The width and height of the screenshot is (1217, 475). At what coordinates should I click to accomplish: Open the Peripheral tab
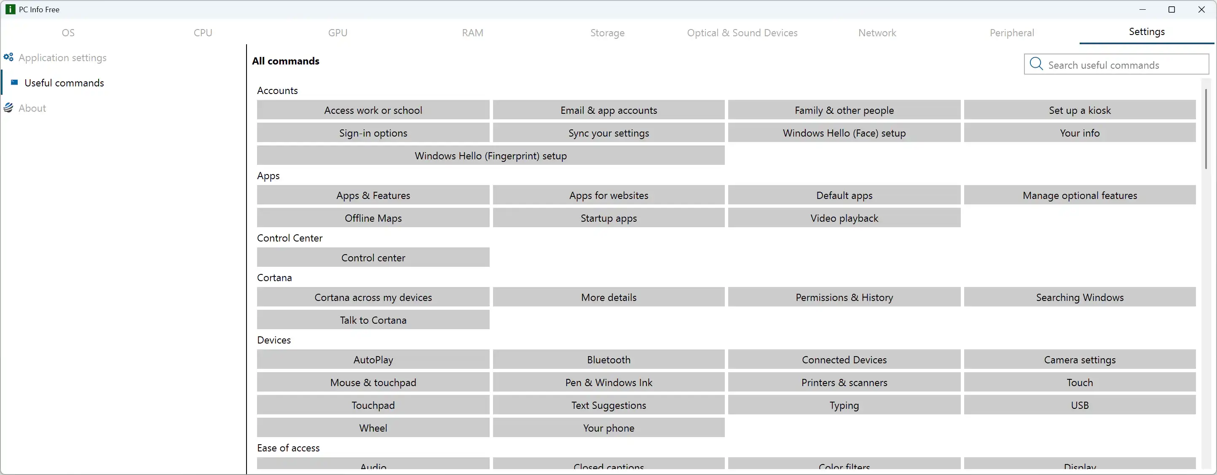1011,32
